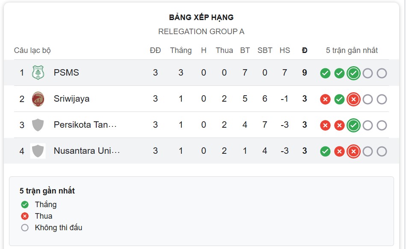Open the Sriwijaya team name link
The height and width of the screenshot is (249, 406).
(71, 99)
